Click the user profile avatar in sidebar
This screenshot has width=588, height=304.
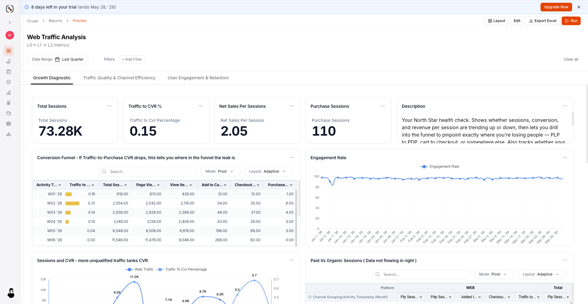[11, 293]
